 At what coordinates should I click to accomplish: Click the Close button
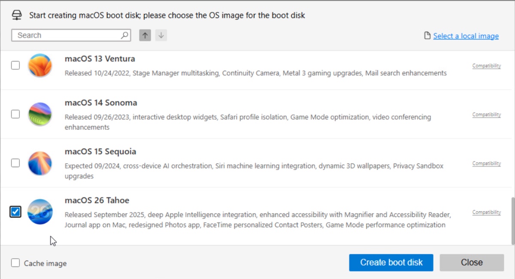click(472, 262)
